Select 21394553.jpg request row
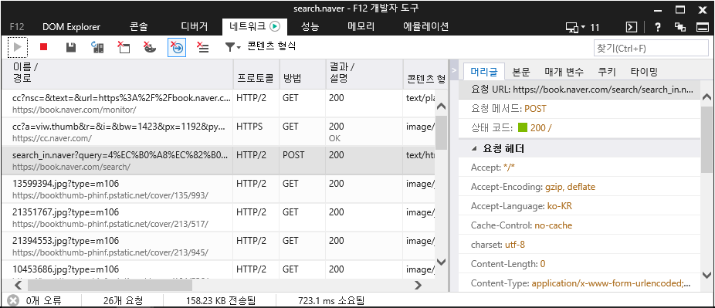 [218, 245]
